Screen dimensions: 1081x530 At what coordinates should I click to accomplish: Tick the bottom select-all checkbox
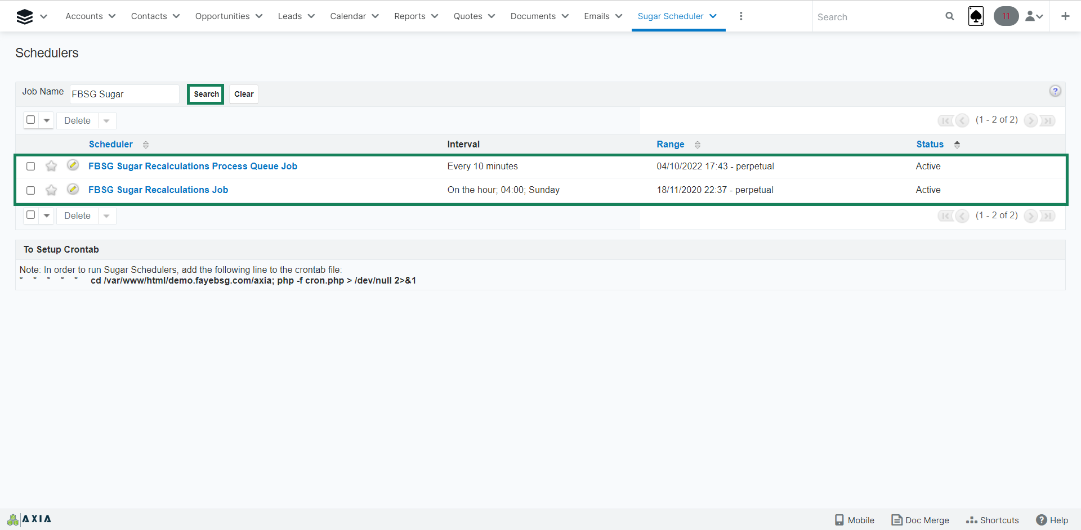31,215
